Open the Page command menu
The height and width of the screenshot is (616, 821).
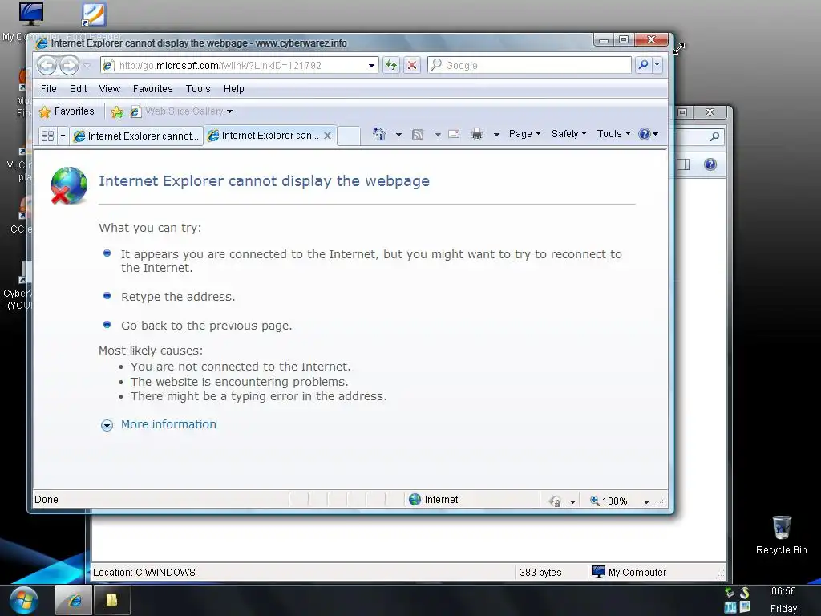[x=525, y=134]
